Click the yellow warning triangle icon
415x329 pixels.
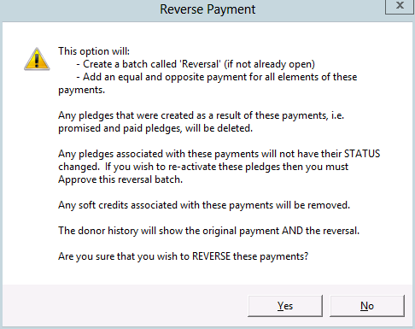(37, 59)
